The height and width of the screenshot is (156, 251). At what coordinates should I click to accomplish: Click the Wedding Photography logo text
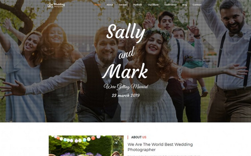[x=59, y=5]
